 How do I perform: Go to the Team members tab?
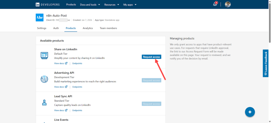[x=108, y=28]
